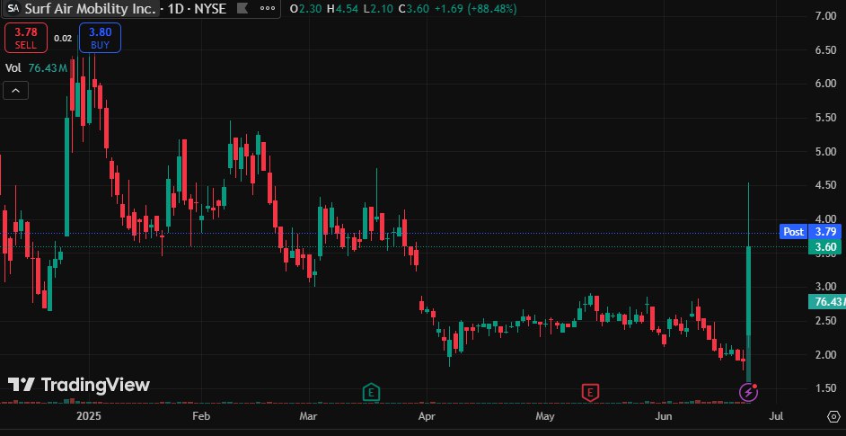Image resolution: width=846 pixels, height=436 pixels.
Task: Open chart settings gear icon at bottom right
Action: pos(833,416)
